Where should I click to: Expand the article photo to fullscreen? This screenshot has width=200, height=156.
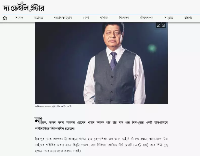click(161, 25)
